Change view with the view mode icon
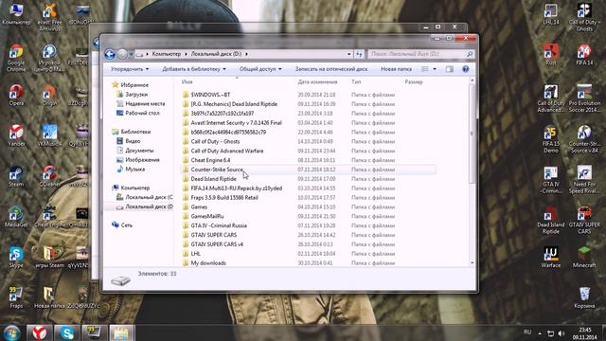Image resolution: width=606 pixels, height=341 pixels. [x=425, y=69]
